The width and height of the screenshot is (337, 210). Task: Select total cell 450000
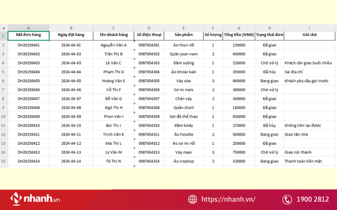coord(239,116)
